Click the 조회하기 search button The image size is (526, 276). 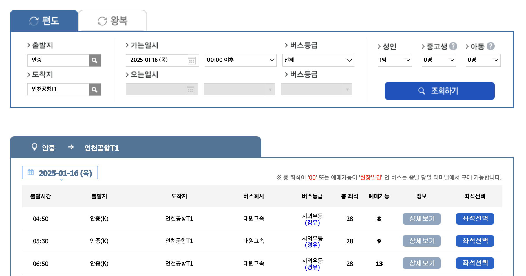[439, 91]
